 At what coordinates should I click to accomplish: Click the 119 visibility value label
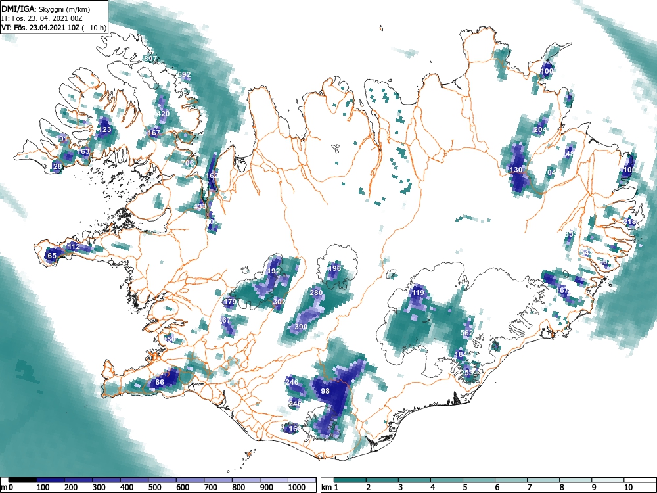(x=418, y=293)
